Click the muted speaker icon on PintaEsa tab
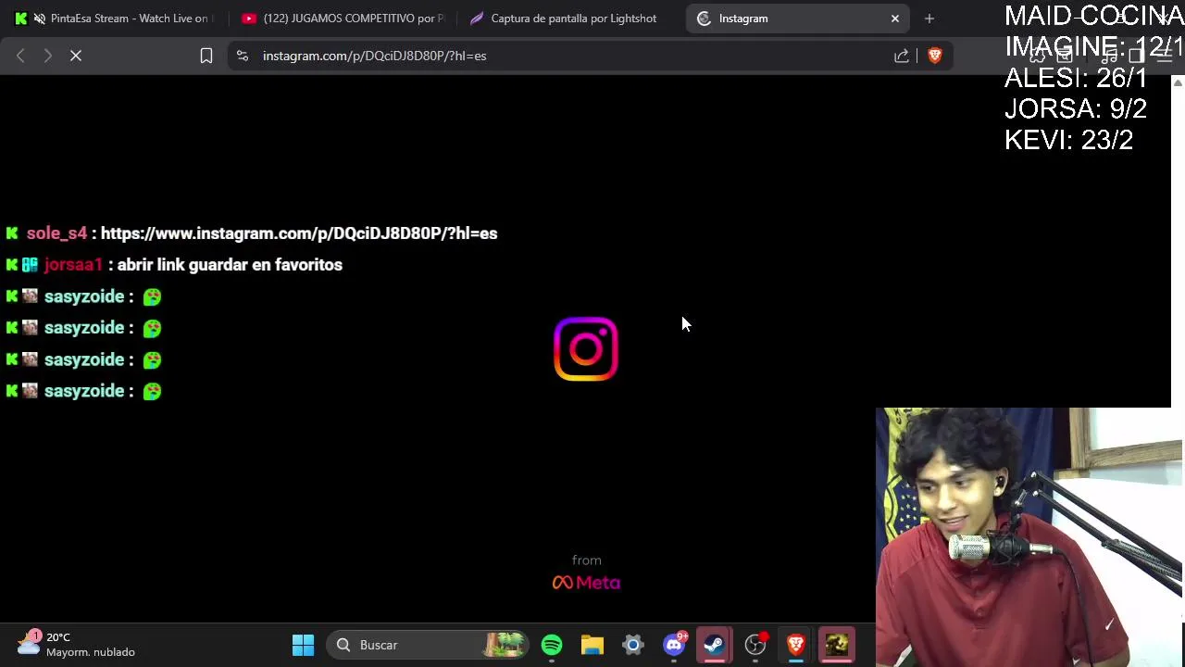 39,19
